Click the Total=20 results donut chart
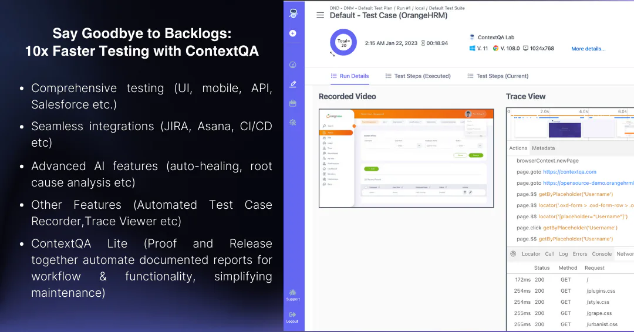 [343, 42]
